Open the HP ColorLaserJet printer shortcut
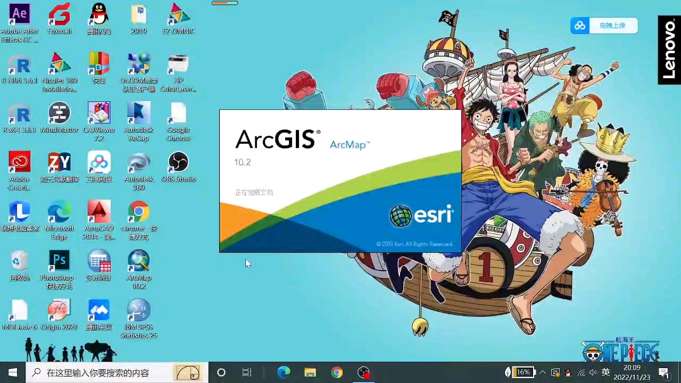The height and width of the screenshot is (383, 681). [178, 72]
